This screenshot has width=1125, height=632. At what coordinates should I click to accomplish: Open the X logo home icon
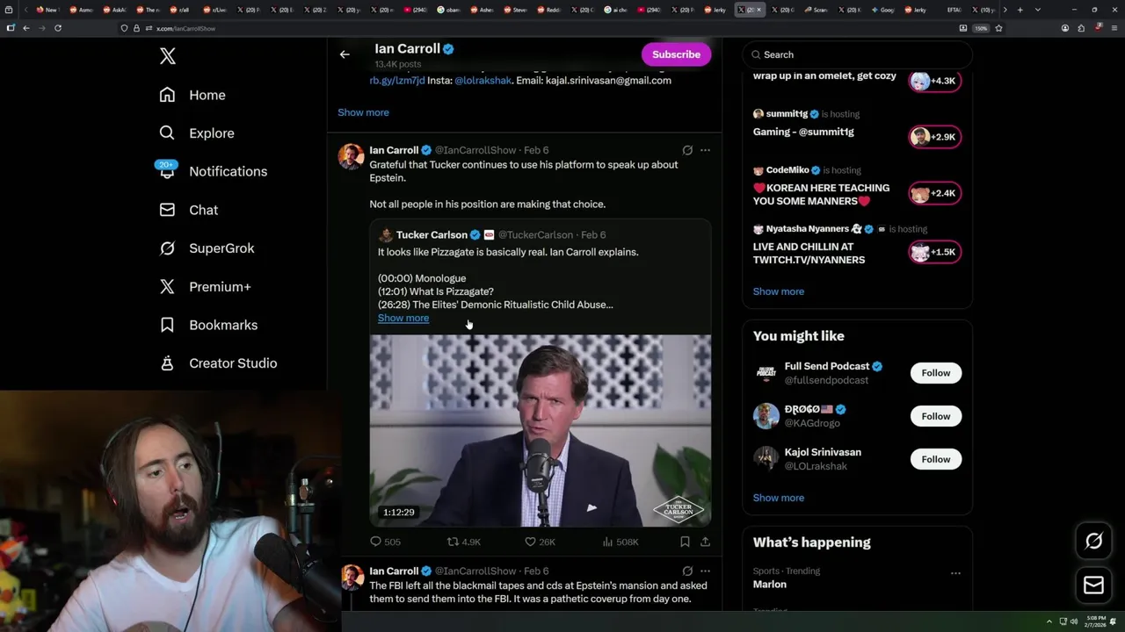click(x=168, y=56)
